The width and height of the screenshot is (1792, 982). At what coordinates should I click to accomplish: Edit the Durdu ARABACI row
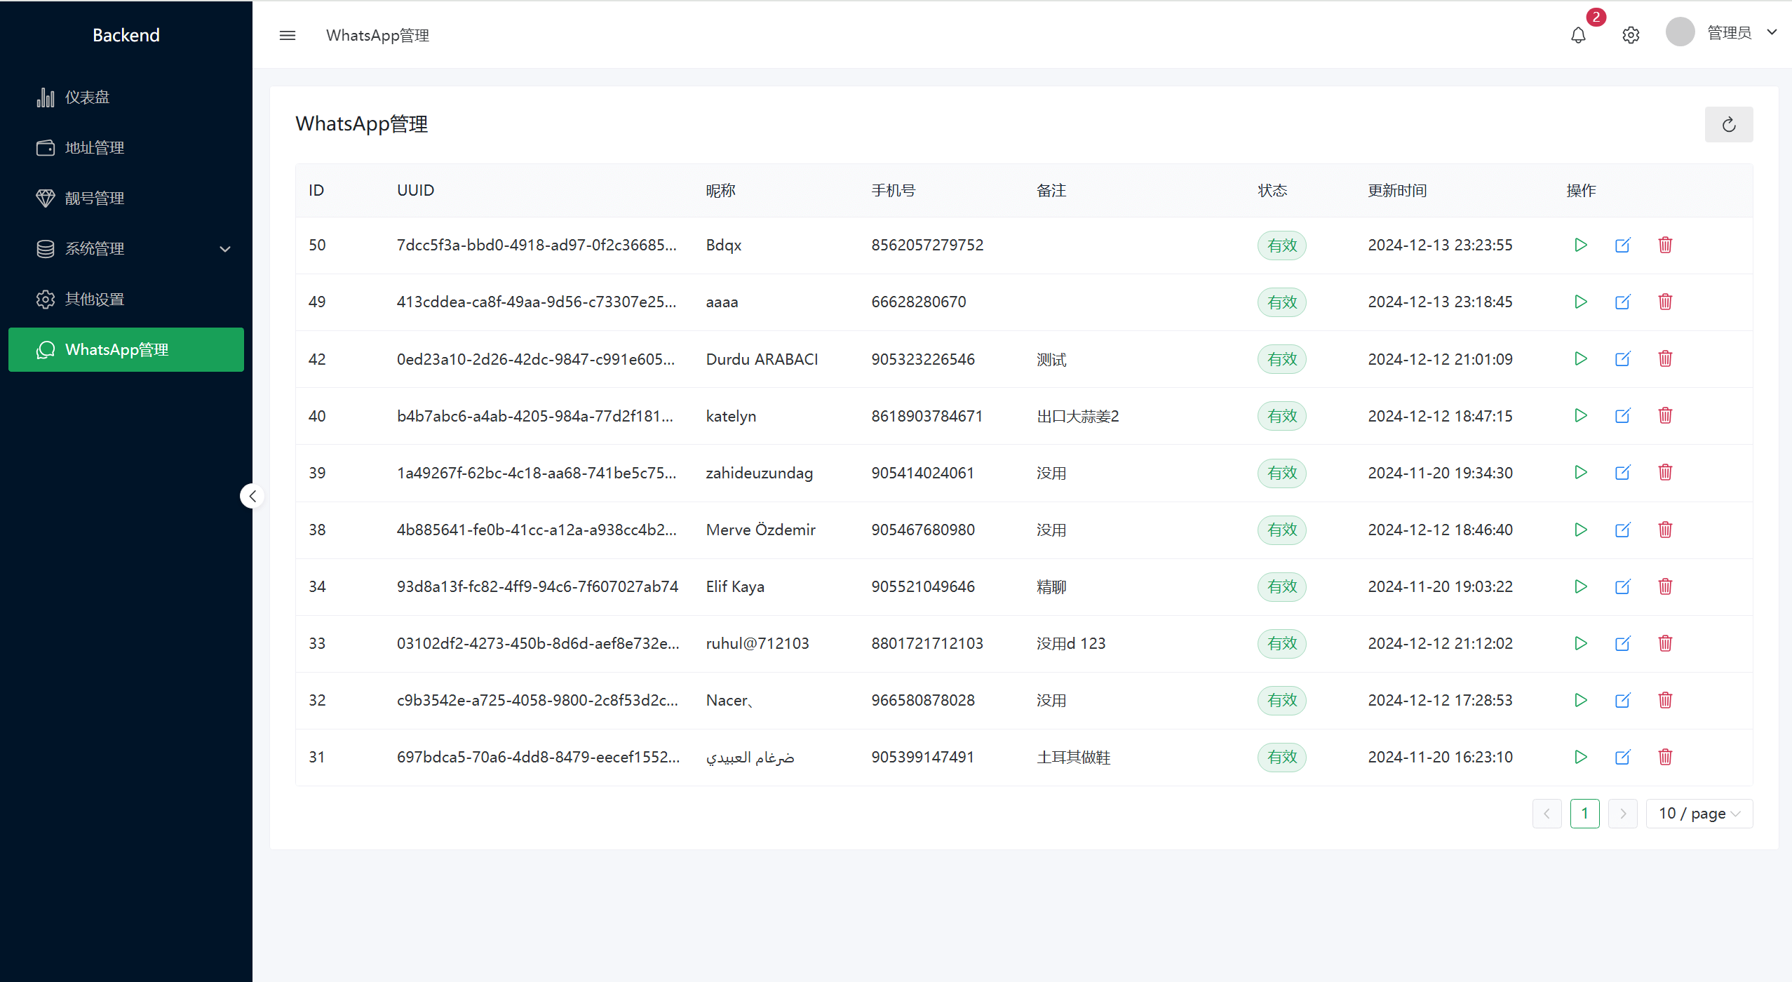pos(1622,359)
